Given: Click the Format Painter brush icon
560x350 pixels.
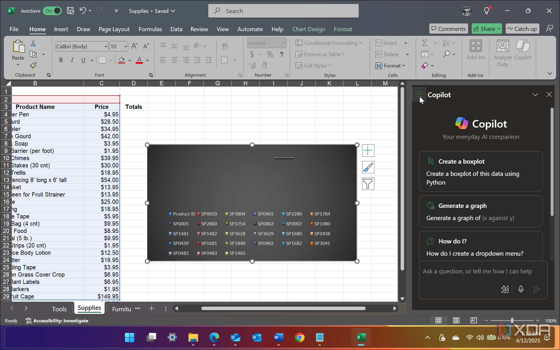Looking at the screenshot, I should tap(33, 65).
